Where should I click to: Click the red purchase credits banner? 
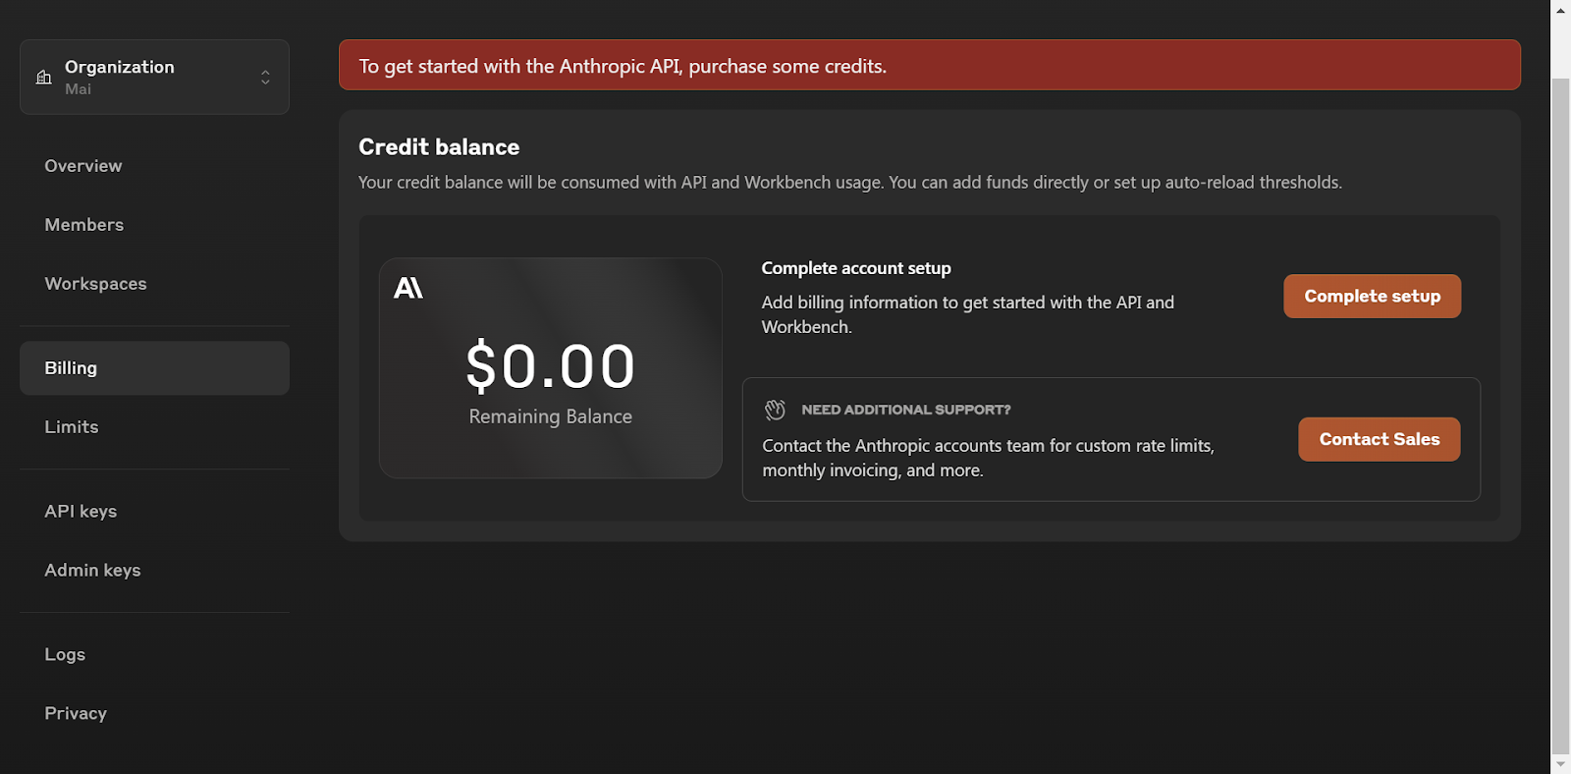coord(929,66)
